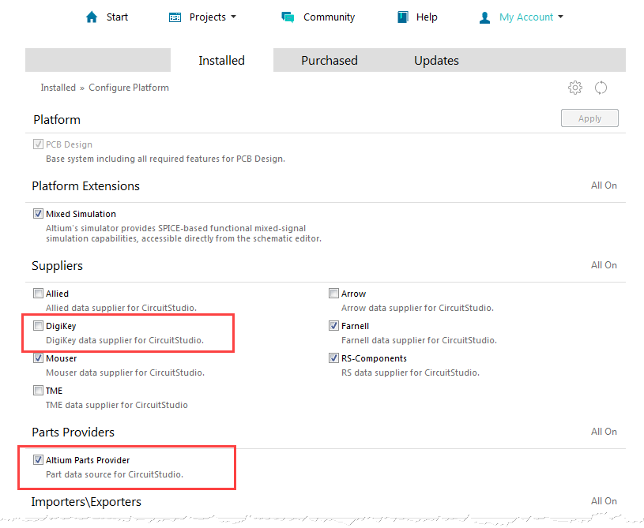The width and height of the screenshot is (644, 528).
Task: Click the Help book icon
Action: (403, 17)
